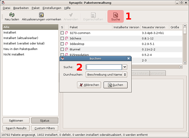
Task: Click the status bar package count text
Action: tap(75, 135)
